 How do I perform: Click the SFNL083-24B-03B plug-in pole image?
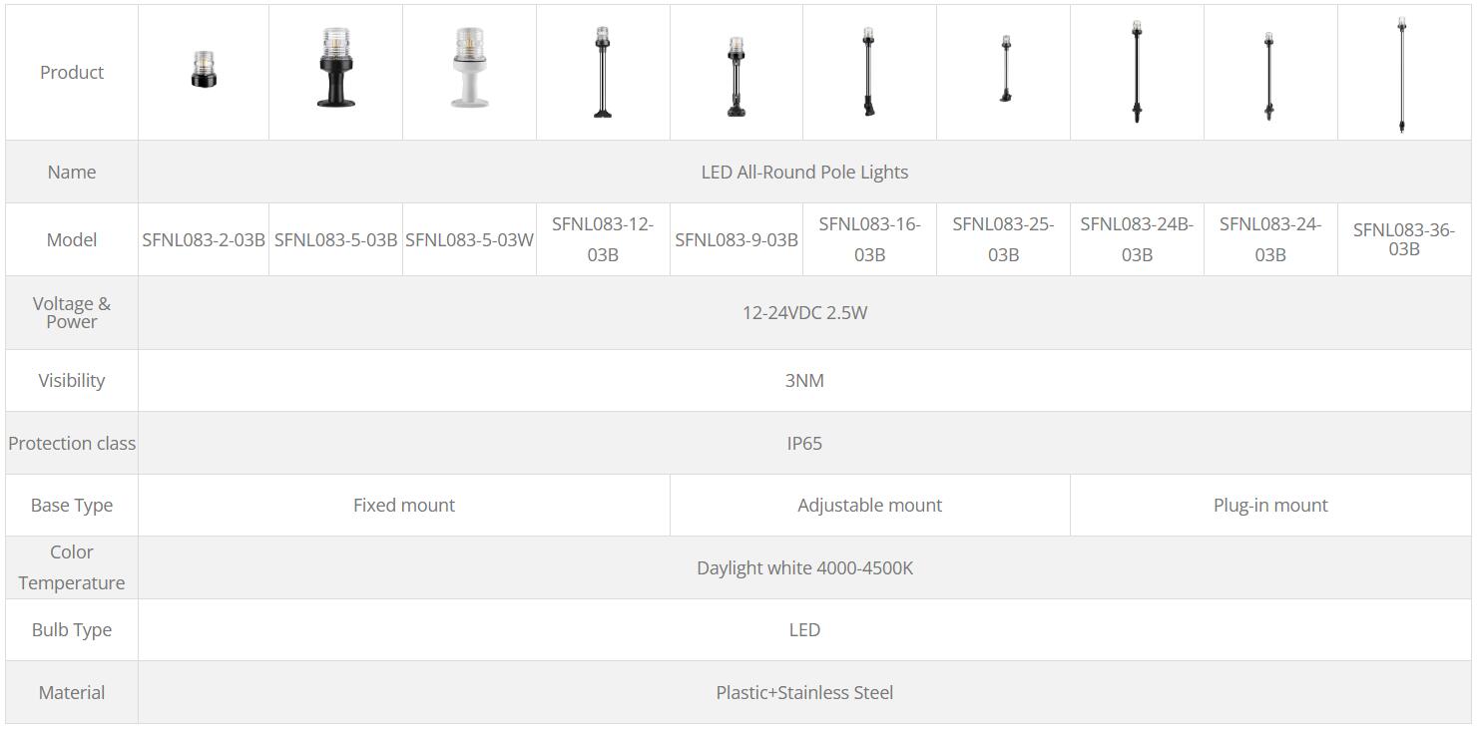tap(1137, 72)
